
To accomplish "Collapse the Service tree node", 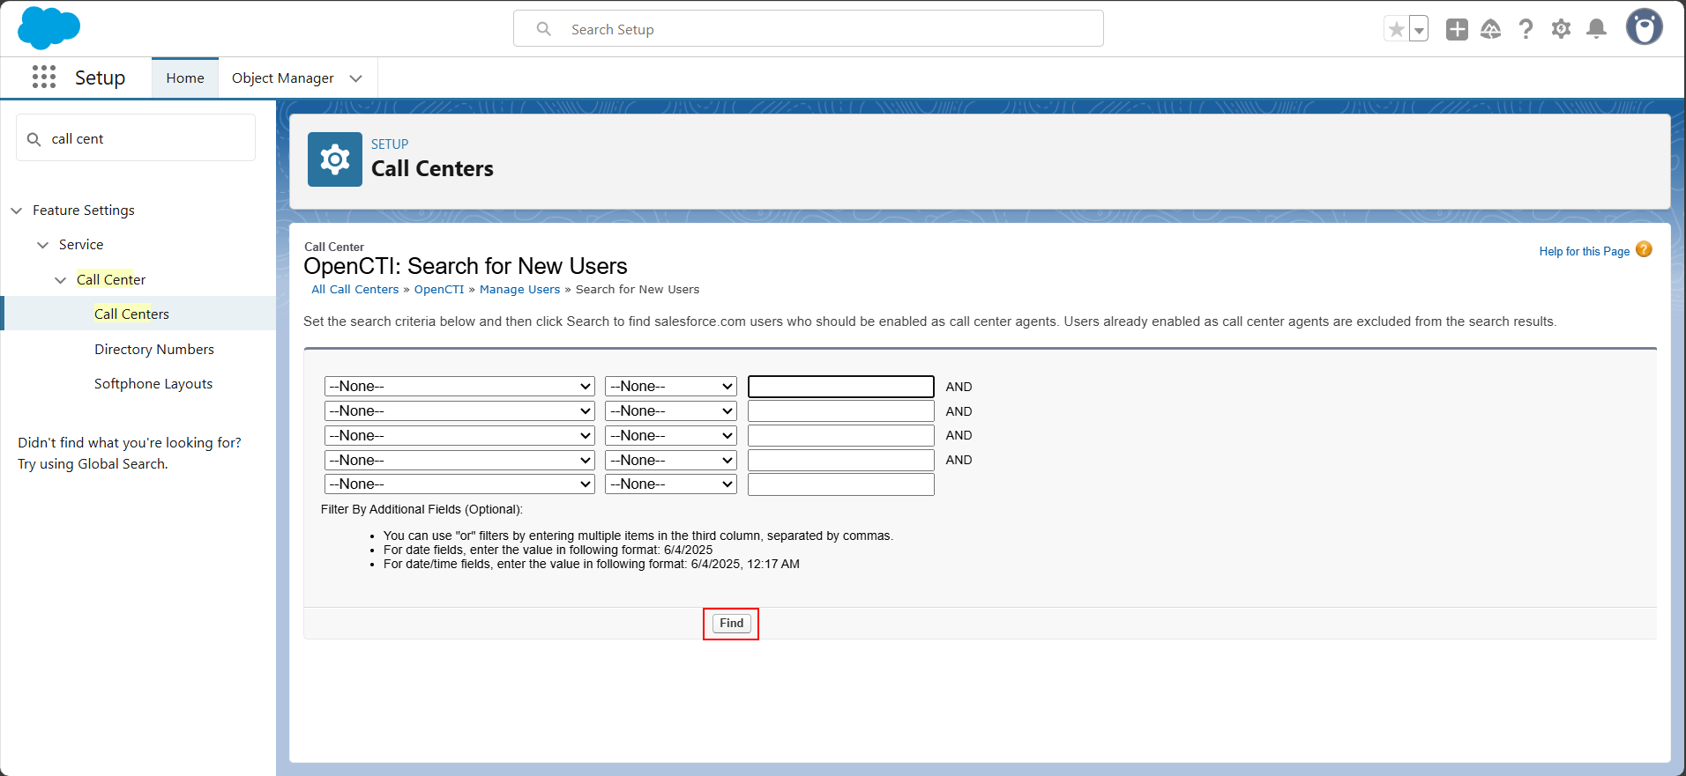I will coord(42,245).
